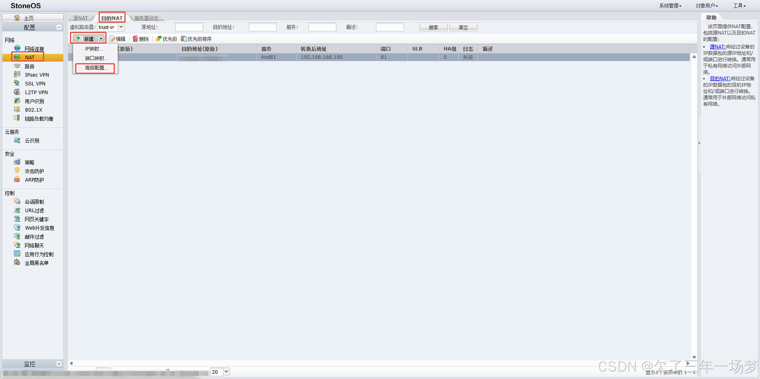The width and height of the screenshot is (760, 379).
Task: Click the 云识别 icon
Action: point(17,140)
